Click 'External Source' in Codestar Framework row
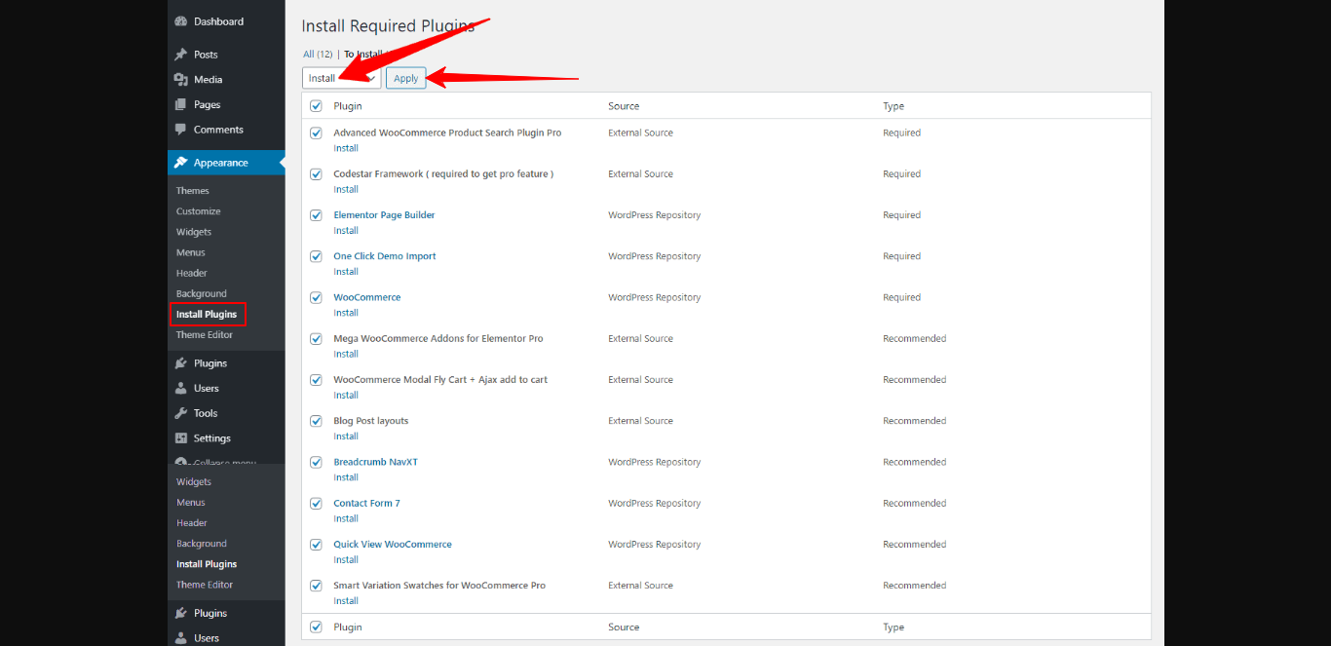This screenshot has width=1331, height=646. coord(640,174)
